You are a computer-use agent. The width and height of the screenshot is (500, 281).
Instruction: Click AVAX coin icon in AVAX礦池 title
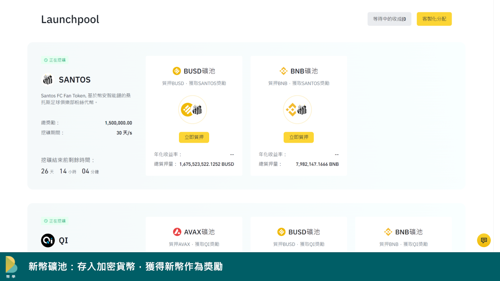point(177,232)
